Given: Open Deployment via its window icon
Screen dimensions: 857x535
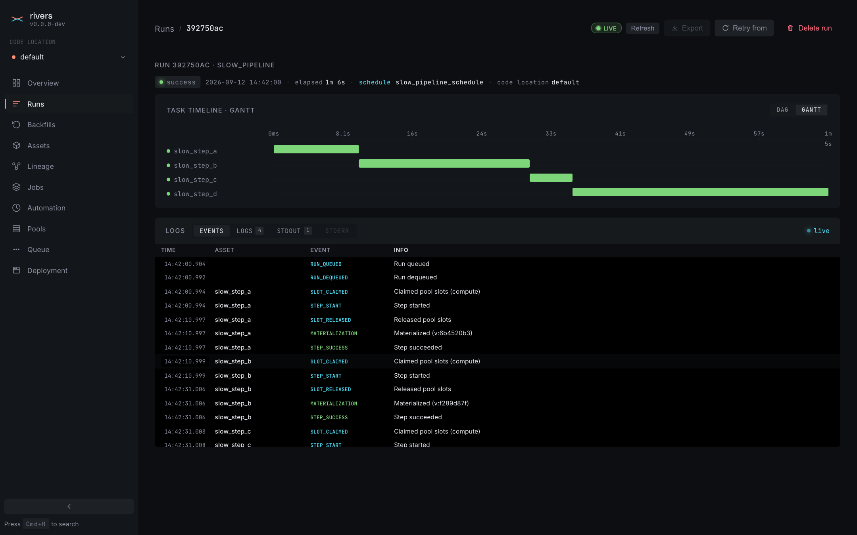Looking at the screenshot, I should coord(16,270).
